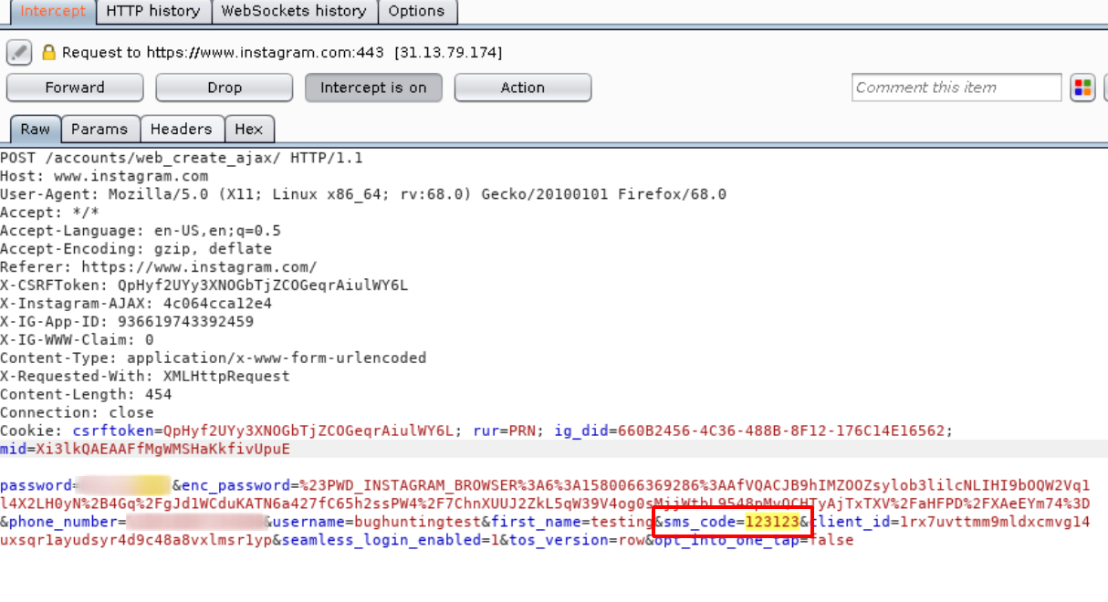The height and width of the screenshot is (602, 1108).
Task: Select the Headers view tab
Action: (x=181, y=130)
